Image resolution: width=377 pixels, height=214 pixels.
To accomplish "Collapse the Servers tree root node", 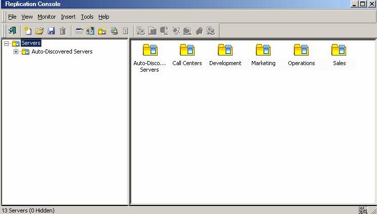I will [x=7, y=43].
